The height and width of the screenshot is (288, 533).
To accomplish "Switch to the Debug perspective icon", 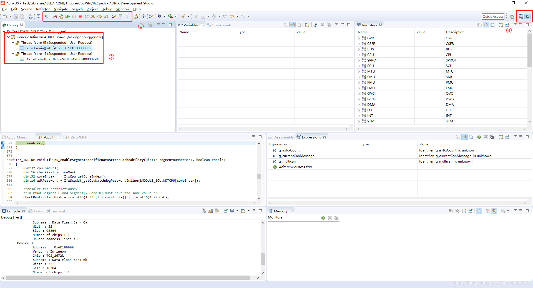I will click(528, 17).
